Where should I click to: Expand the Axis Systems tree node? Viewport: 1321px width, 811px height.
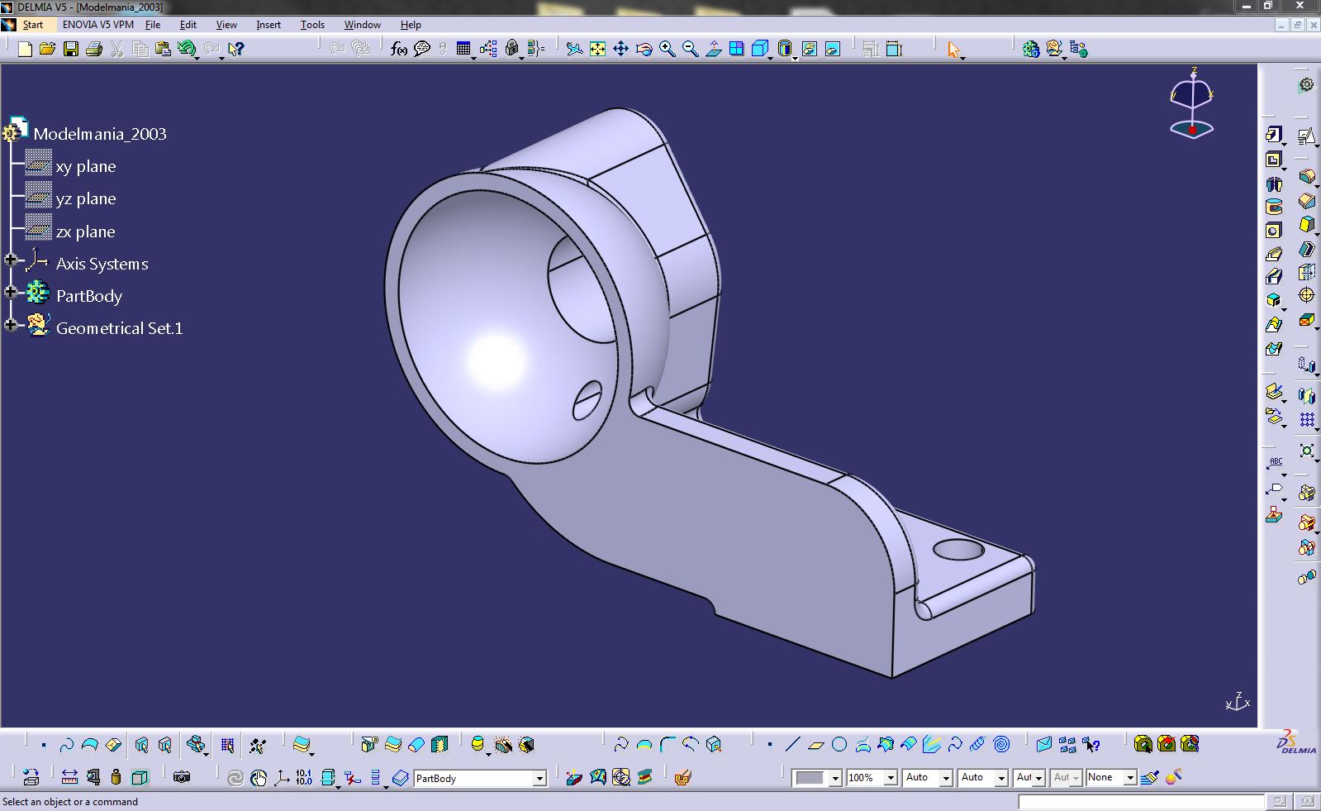pyautogui.click(x=11, y=260)
